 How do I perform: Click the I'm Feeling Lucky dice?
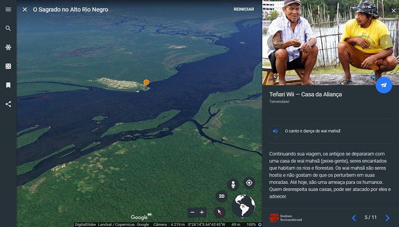8,66
